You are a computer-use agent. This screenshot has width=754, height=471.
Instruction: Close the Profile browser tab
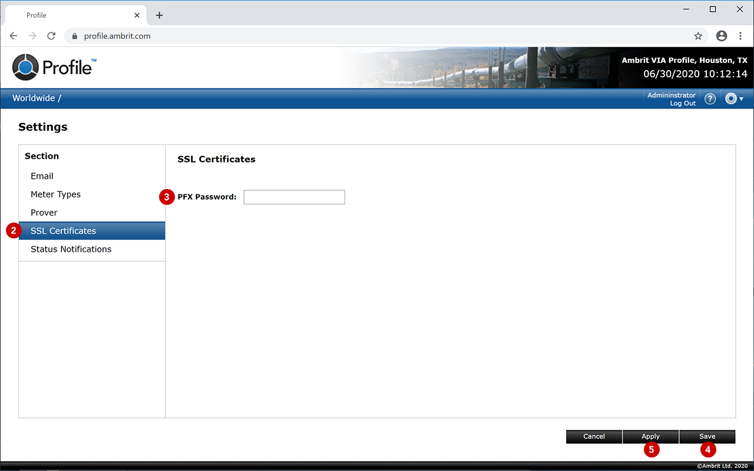coord(137,15)
